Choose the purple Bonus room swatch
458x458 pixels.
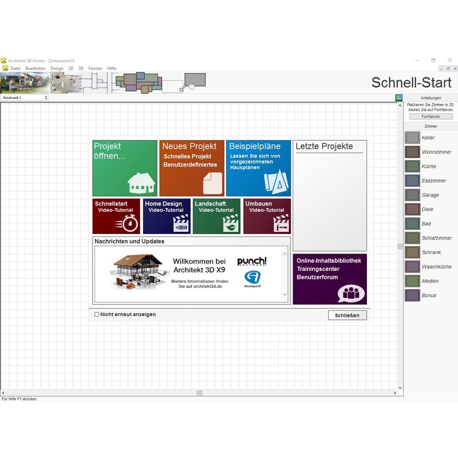412,295
